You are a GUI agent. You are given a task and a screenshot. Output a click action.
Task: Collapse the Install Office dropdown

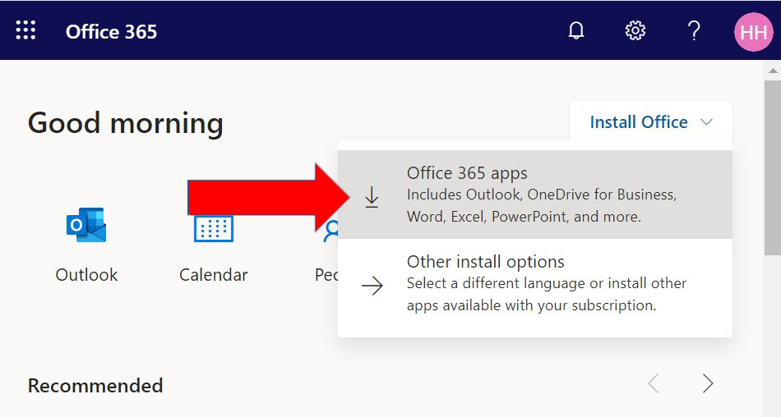tap(651, 122)
